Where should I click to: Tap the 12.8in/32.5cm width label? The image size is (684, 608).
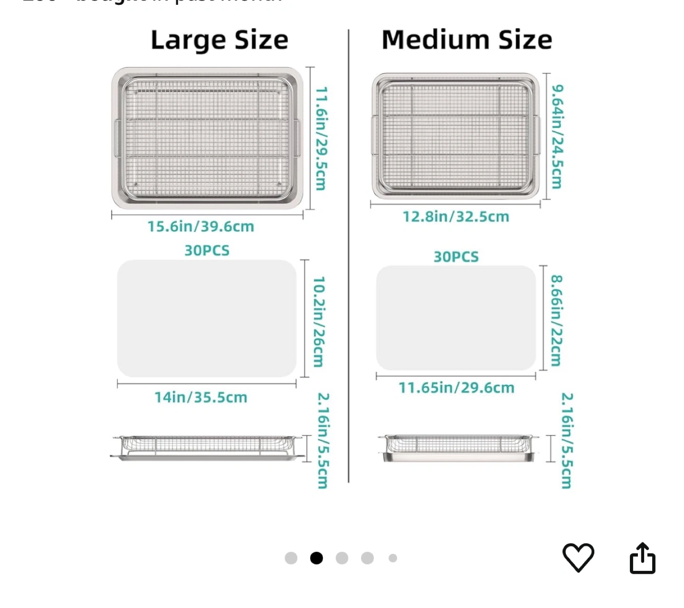(x=456, y=217)
